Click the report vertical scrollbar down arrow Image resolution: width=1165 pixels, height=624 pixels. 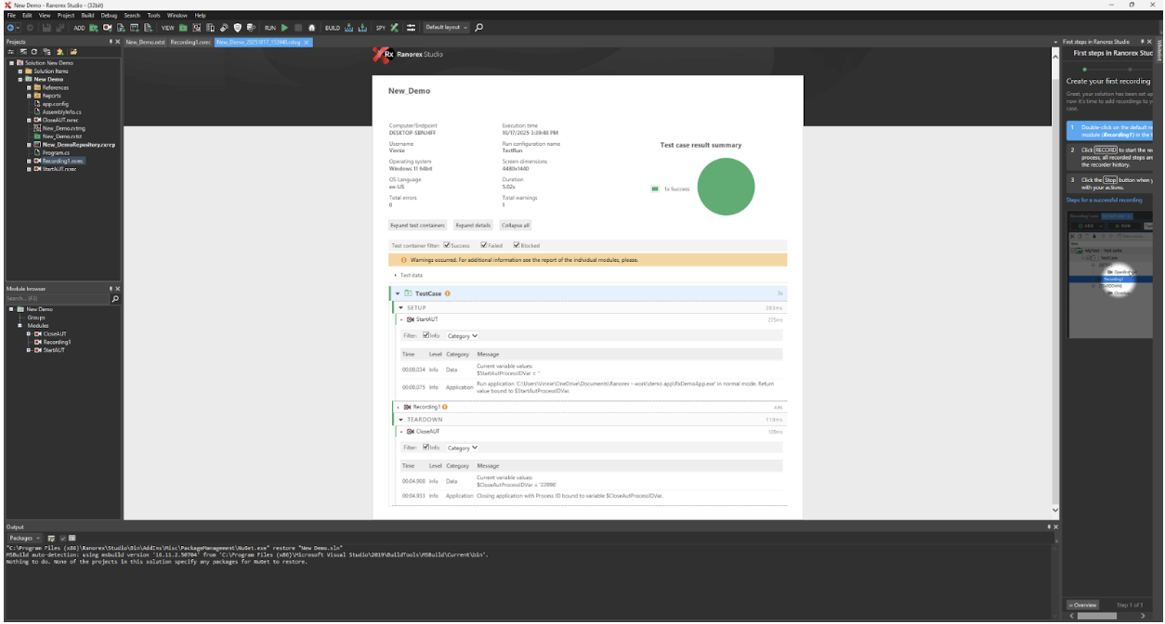coord(1055,510)
